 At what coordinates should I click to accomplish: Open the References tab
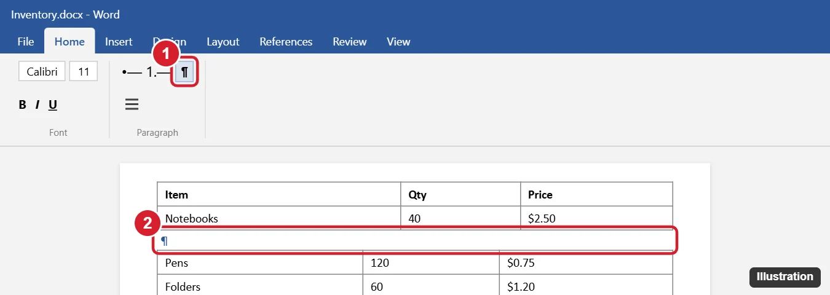coord(286,42)
